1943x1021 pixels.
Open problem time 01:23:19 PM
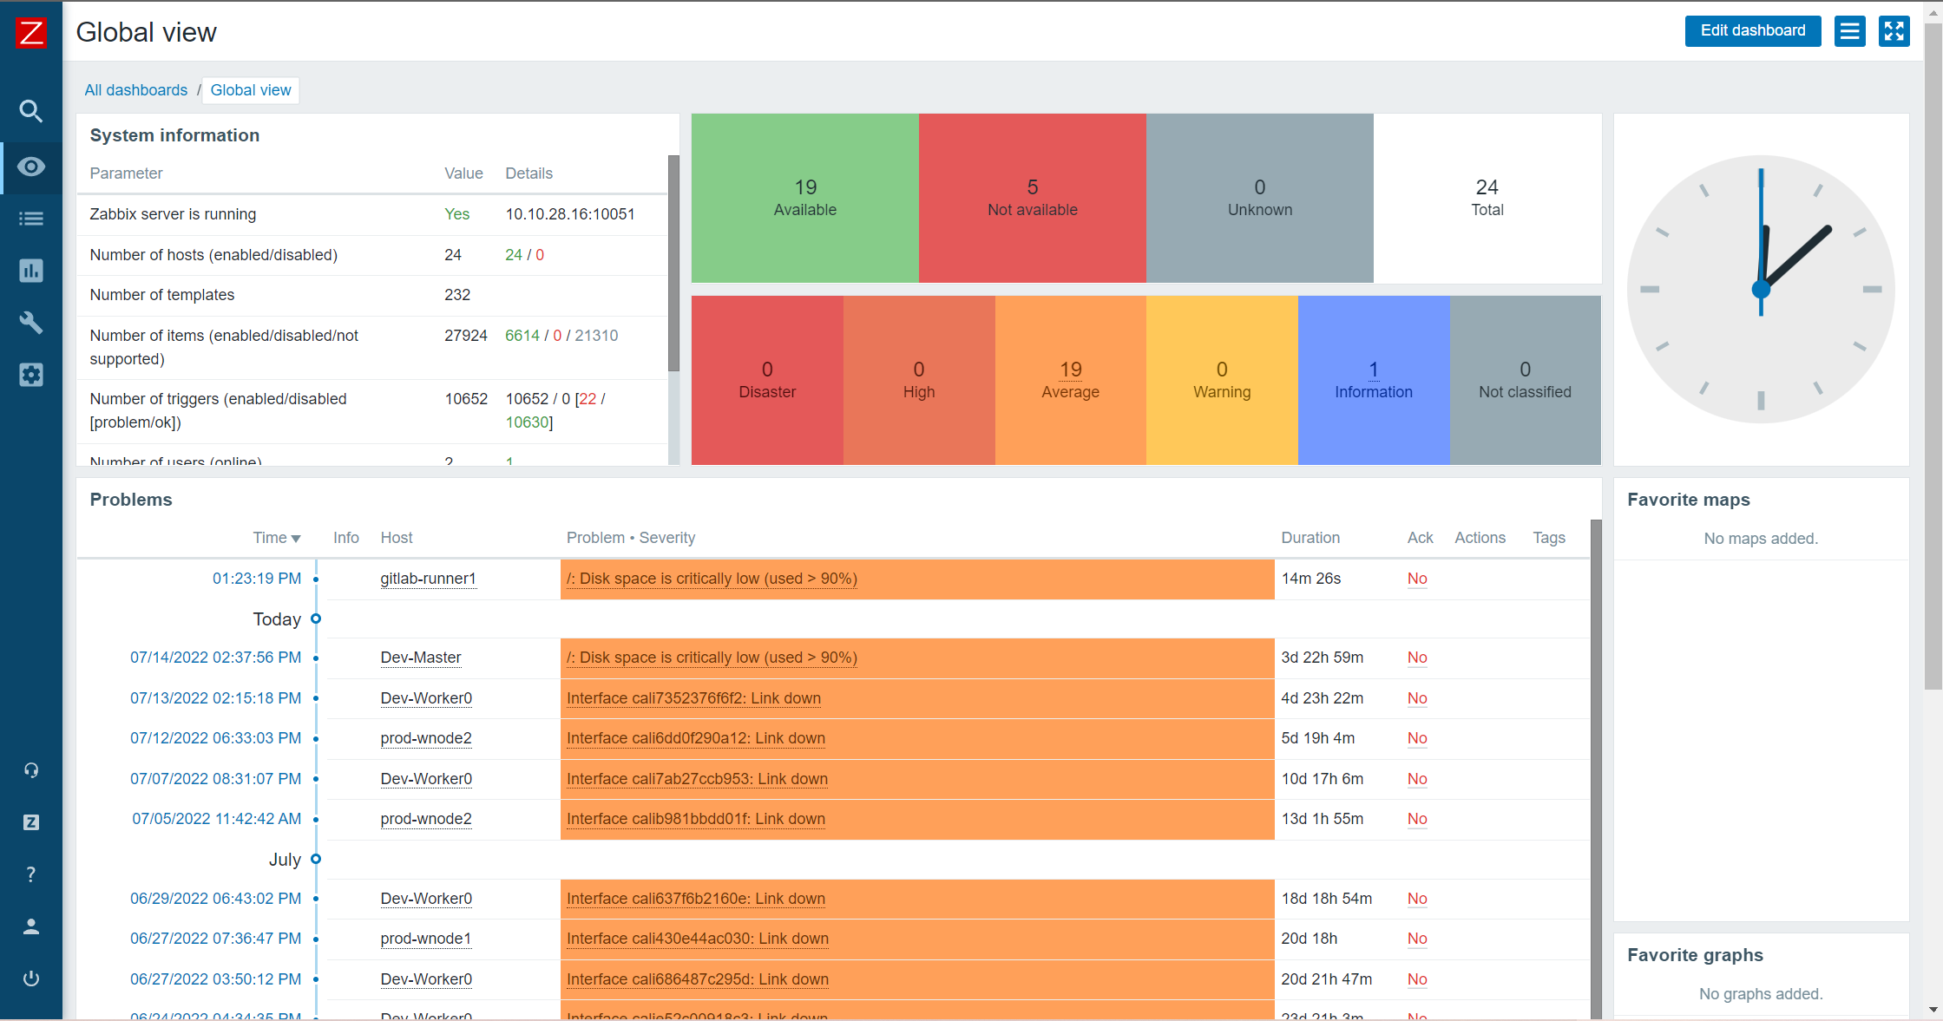click(x=257, y=579)
